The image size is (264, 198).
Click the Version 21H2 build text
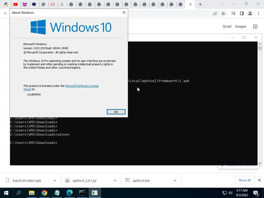click(x=46, y=48)
